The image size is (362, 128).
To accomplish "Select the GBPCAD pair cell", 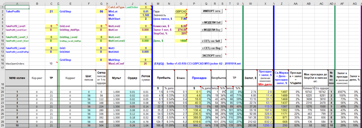I will 181,12.
